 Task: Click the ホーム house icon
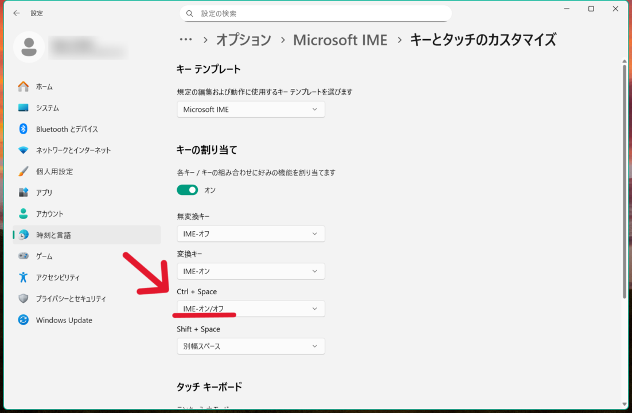24,86
